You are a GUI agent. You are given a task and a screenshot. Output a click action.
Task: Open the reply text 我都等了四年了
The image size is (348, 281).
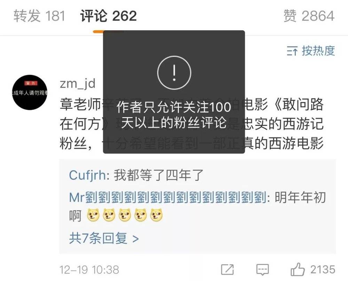[x=159, y=175]
